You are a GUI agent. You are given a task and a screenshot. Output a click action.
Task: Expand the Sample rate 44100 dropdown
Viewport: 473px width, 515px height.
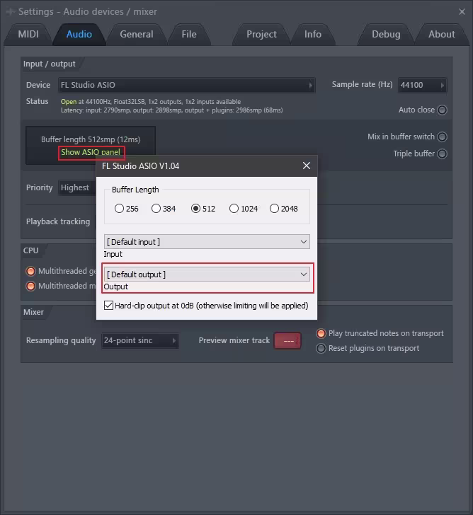pyautogui.click(x=423, y=85)
